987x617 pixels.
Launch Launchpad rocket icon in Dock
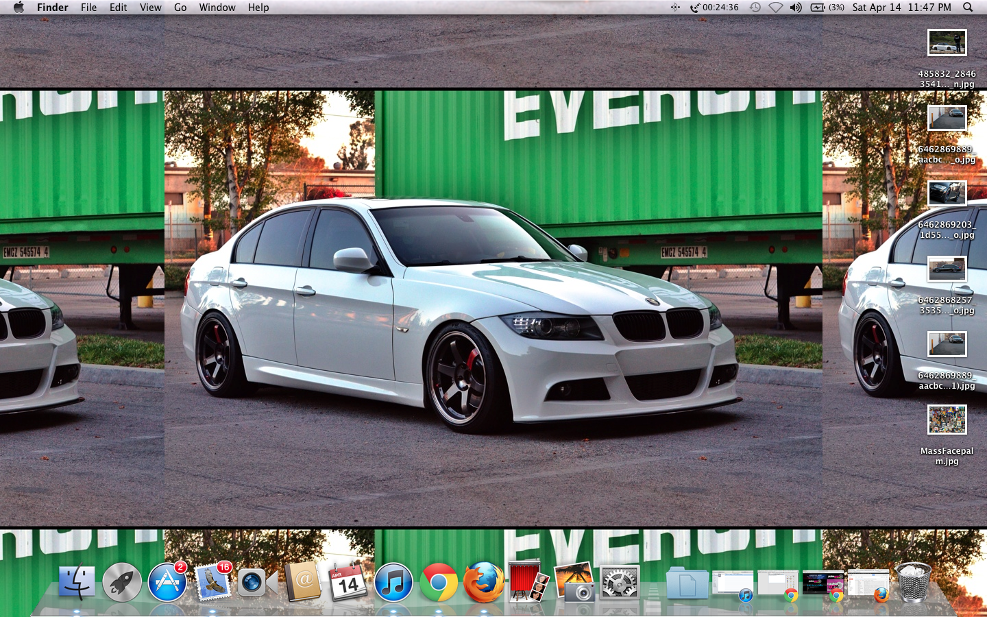(x=122, y=582)
